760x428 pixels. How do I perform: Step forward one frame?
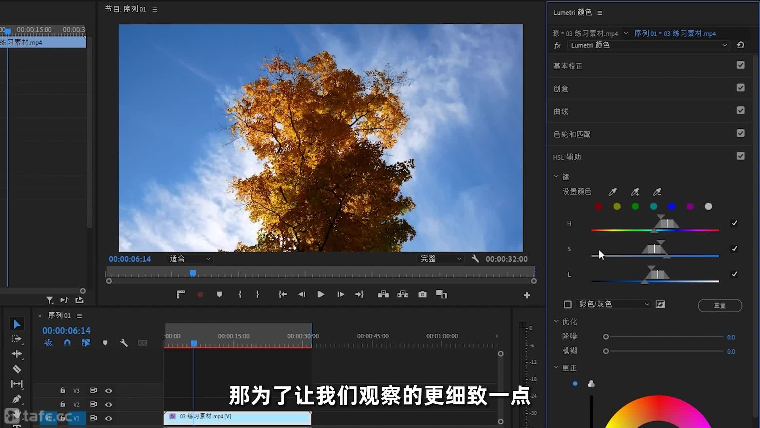[x=340, y=294]
